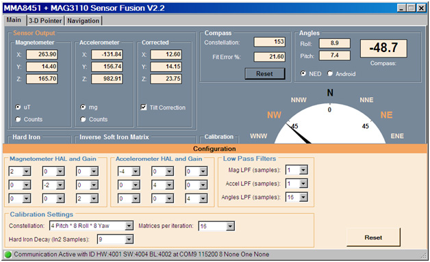The width and height of the screenshot is (430, 262).
Task: Click the Corrected X value field 12.60
Action: [166, 54]
